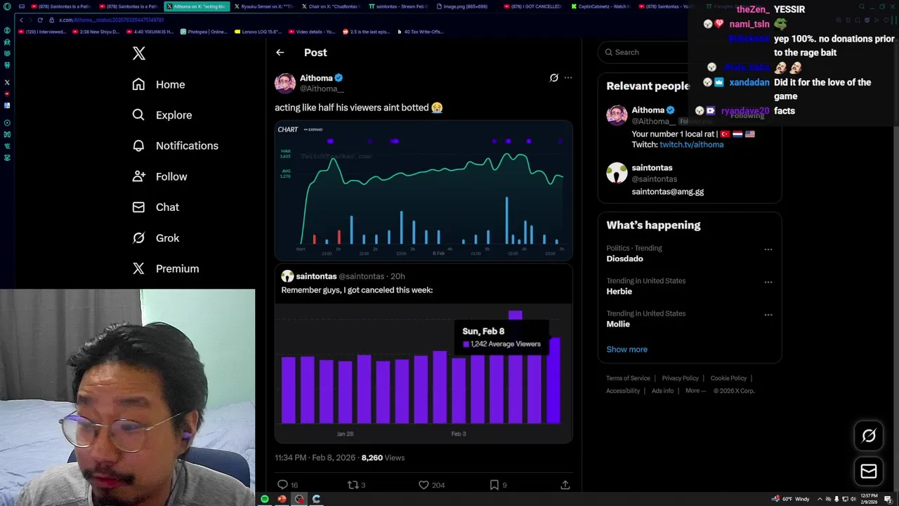This screenshot has width=899, height=506.
Task: Open Chat in the sidebar
Action: pos(156,207)
